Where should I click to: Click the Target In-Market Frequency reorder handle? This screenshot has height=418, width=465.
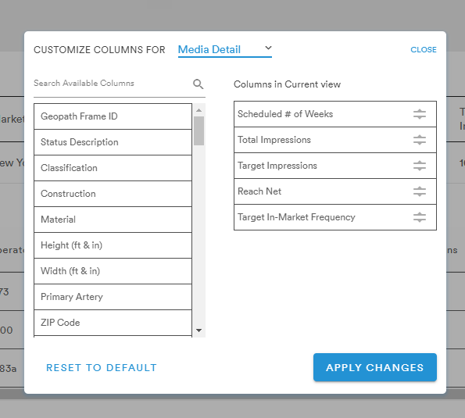(x=420, y=217)
